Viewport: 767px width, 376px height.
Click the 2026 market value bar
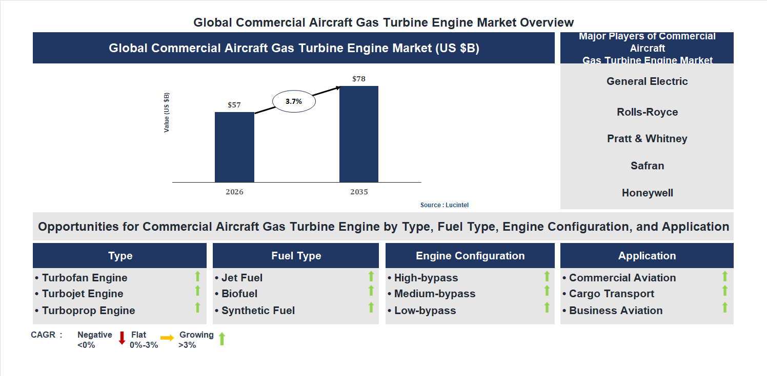click(x=234, y=147)
